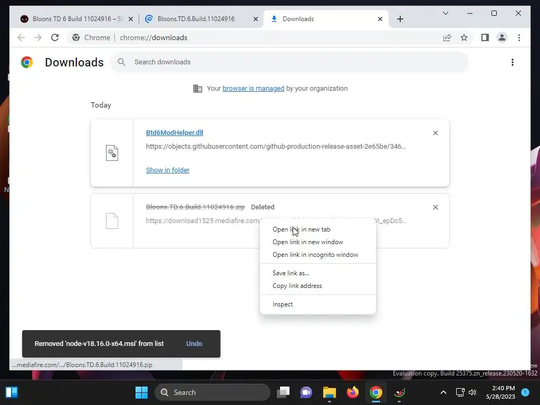Image resolution: width=540 pixels, height=405 pixels.
Task: Open the watermelon app taskbar icon
Action: [x=399, y=392]
